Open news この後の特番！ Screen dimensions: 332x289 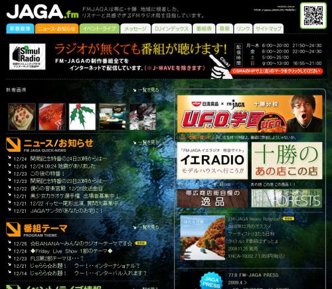coord(48,174)
